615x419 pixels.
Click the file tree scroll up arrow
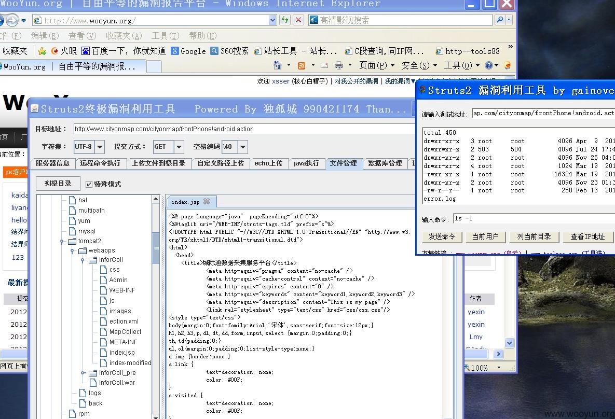[x=156, y=199]
